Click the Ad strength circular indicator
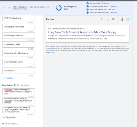Image resolution: width=137 pixels, height=127 pixels. pos(59,8)
